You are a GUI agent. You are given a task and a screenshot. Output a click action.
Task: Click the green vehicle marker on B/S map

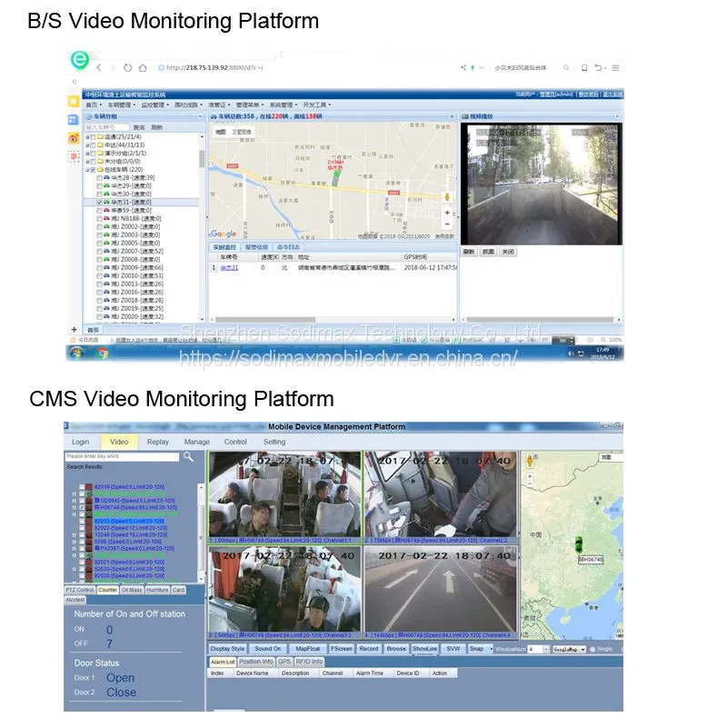[x=336, y=178]
